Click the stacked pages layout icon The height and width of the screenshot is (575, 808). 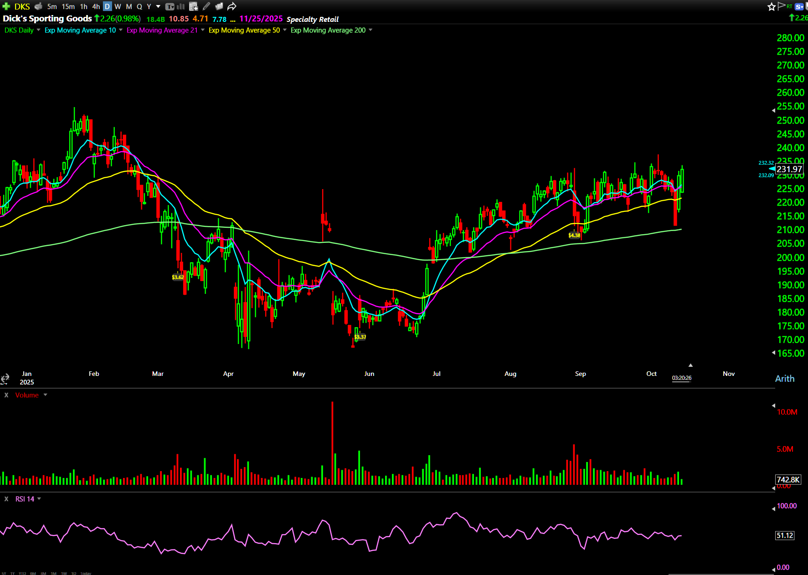(x=219, y=6)
